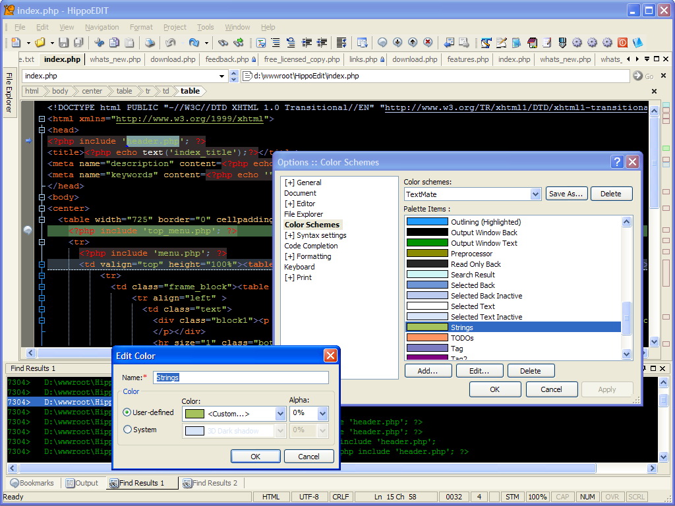This screenshot has height=506, width=675.
Task: Open the File Explorer side panel
Action: coord(9,92)
